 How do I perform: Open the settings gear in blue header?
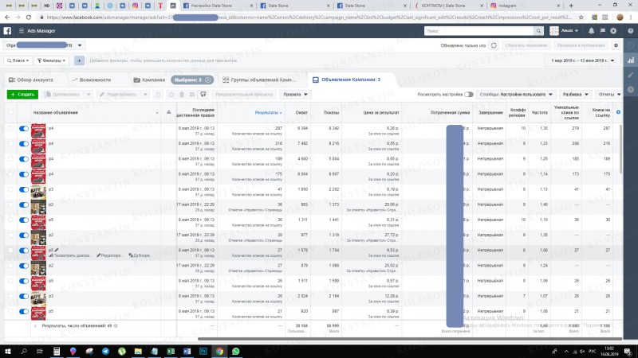613,31
